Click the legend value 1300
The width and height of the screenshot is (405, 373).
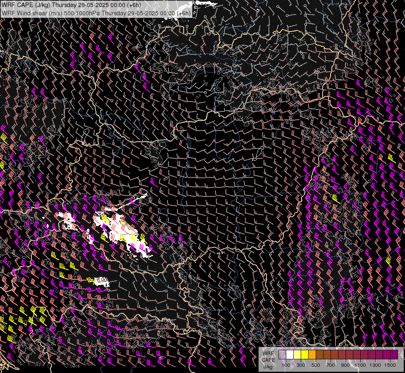pyautogui.click(x=375, y=365)
